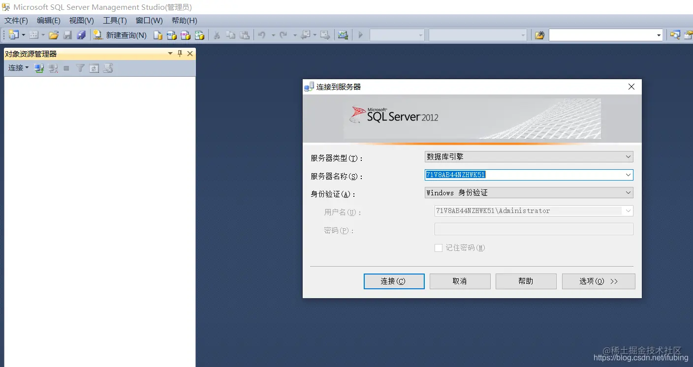Open the Open File folder icon
Image resolution: width=693 pixels, height=367 pixels.
[x=54, y=35]
